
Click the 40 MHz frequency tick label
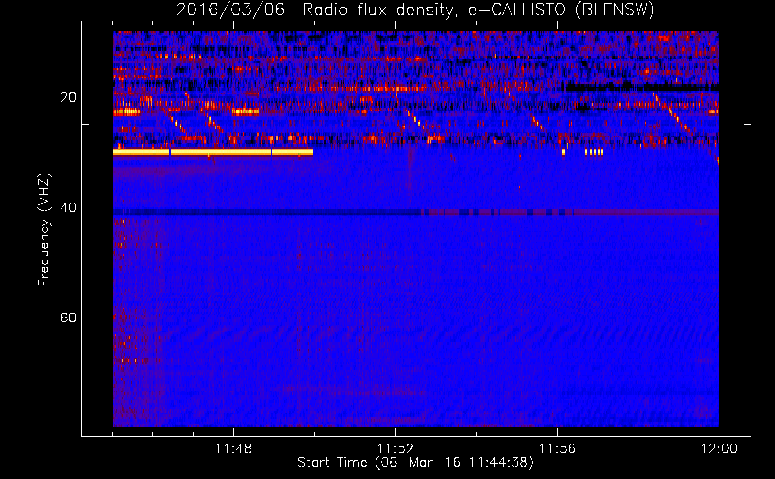tap(68, 207)
